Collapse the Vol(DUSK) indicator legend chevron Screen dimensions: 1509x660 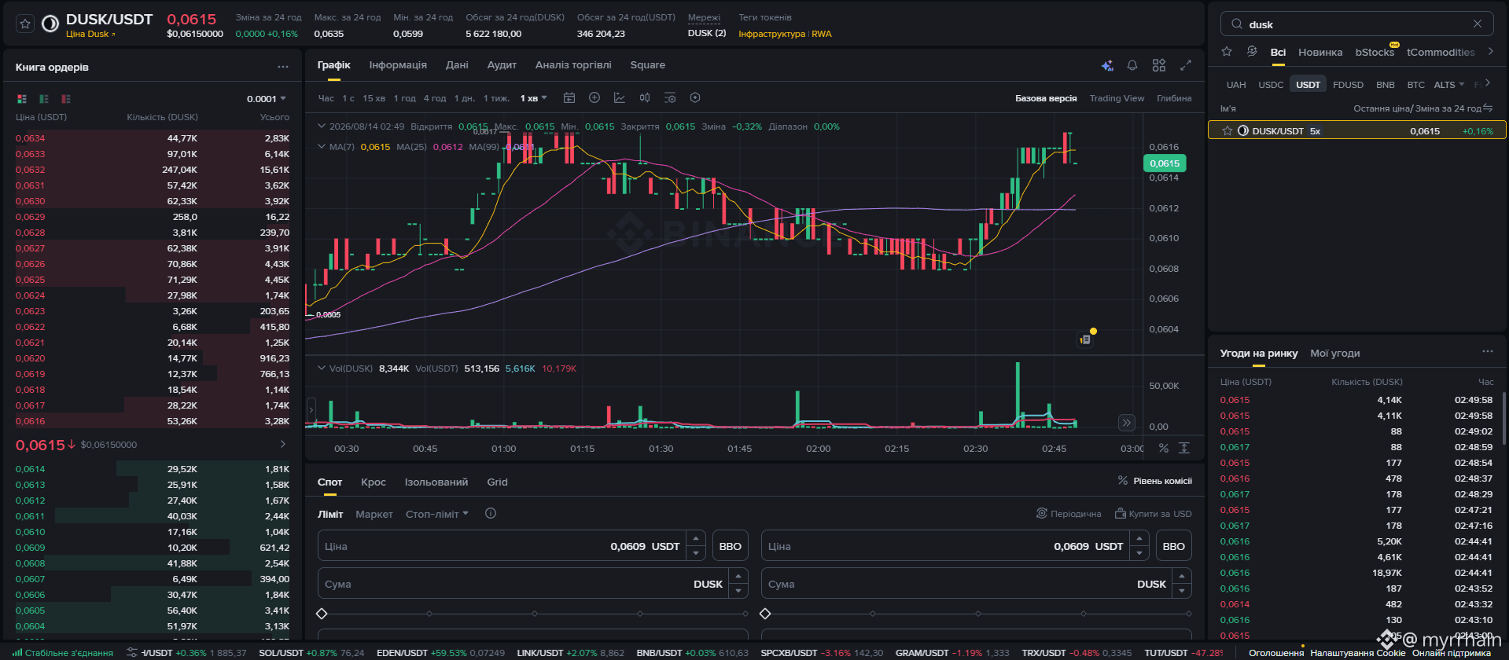click(321, 368)
